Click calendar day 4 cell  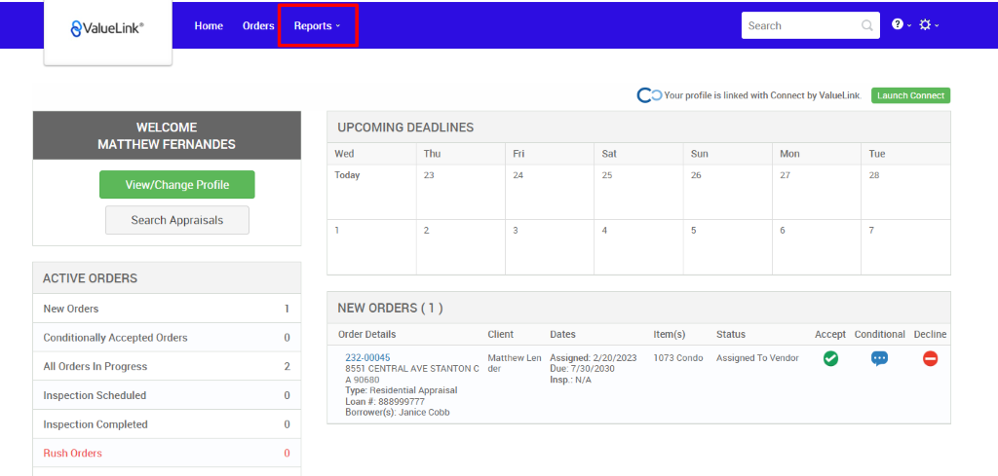pyautogui.click(x=639, y=247)
